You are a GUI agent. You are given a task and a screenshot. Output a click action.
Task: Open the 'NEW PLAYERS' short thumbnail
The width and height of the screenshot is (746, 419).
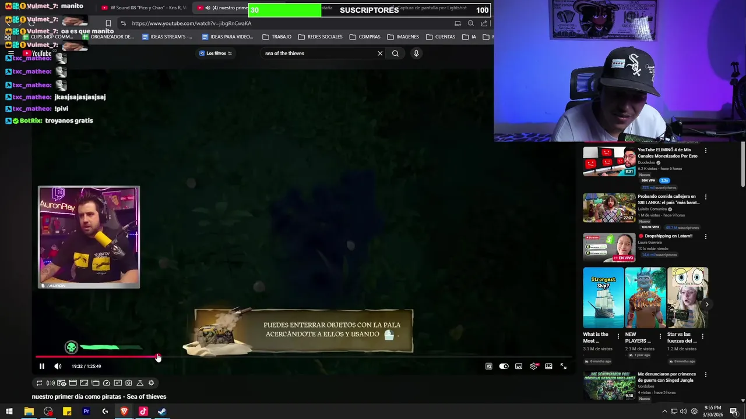click(x=645, y=298)
